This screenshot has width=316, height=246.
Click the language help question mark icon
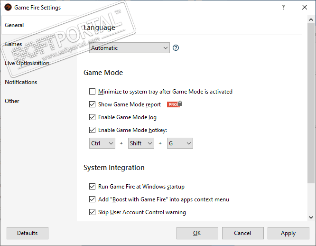[176, 48]
